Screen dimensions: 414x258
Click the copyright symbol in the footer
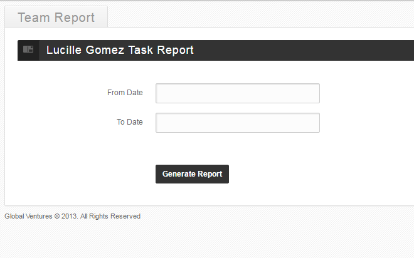pyautogui.click(x=56, y=217)
